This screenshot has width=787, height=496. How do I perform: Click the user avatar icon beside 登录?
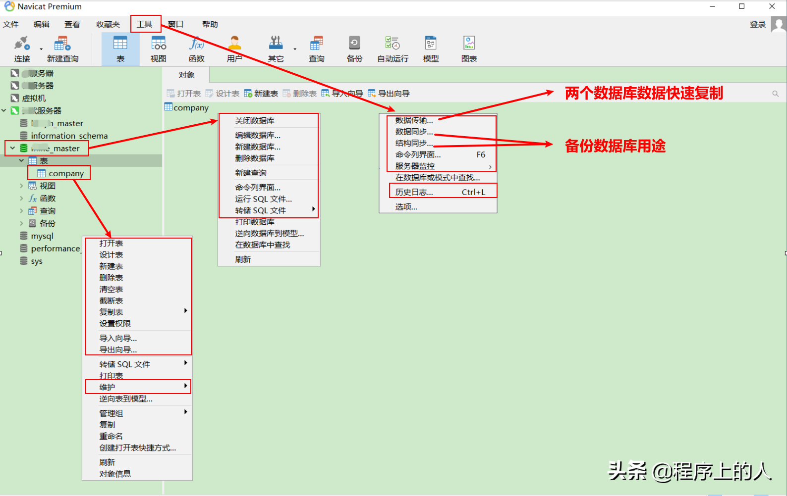point(779,24)
